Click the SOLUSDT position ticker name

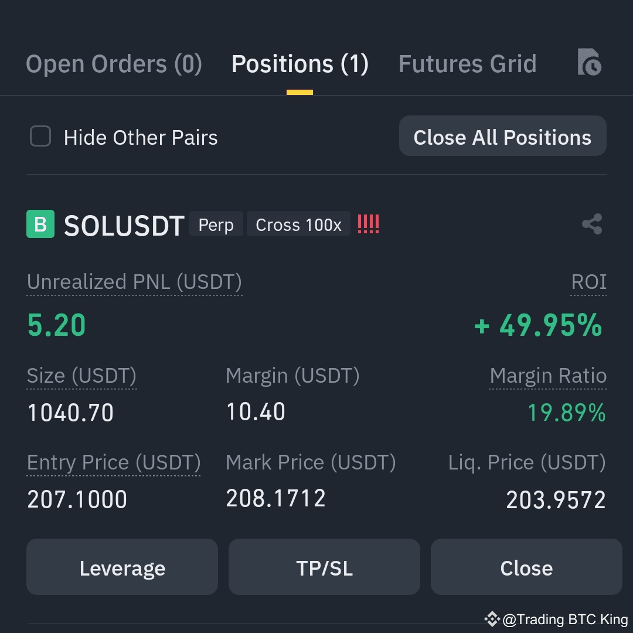pos(123,225)
